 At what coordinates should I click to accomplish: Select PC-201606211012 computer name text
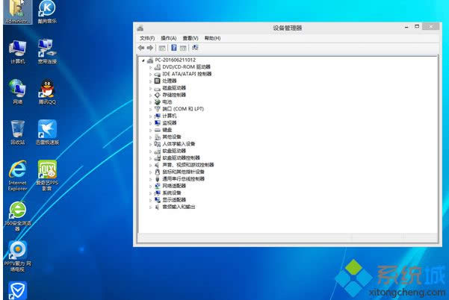pos(176,60)
